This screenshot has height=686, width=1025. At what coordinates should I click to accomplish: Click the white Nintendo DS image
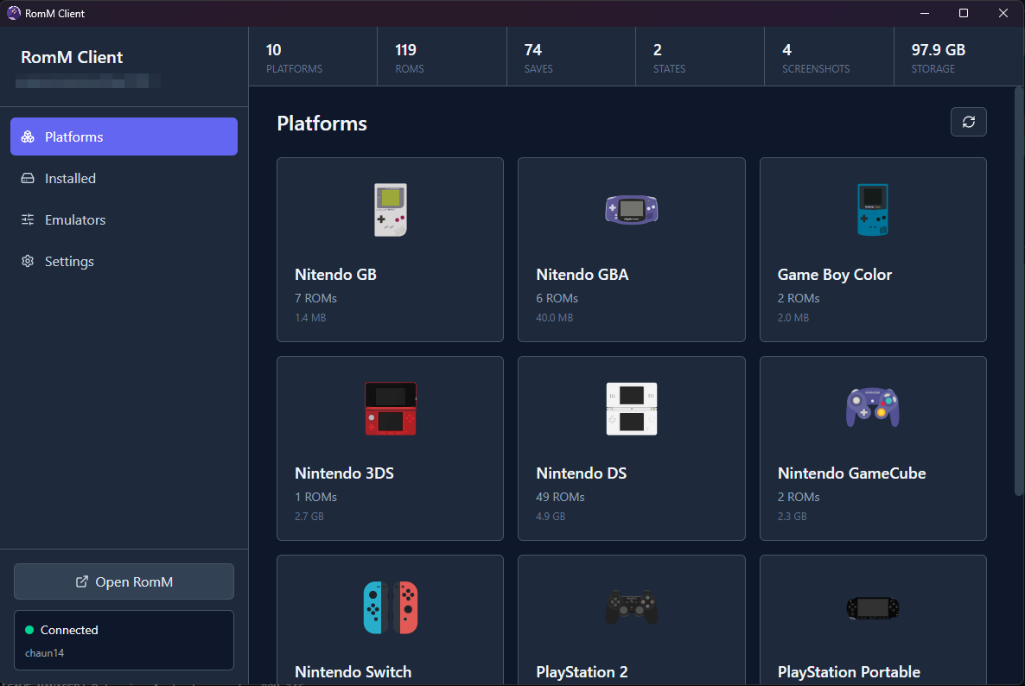pyautogui.click(x=632, y=409)
